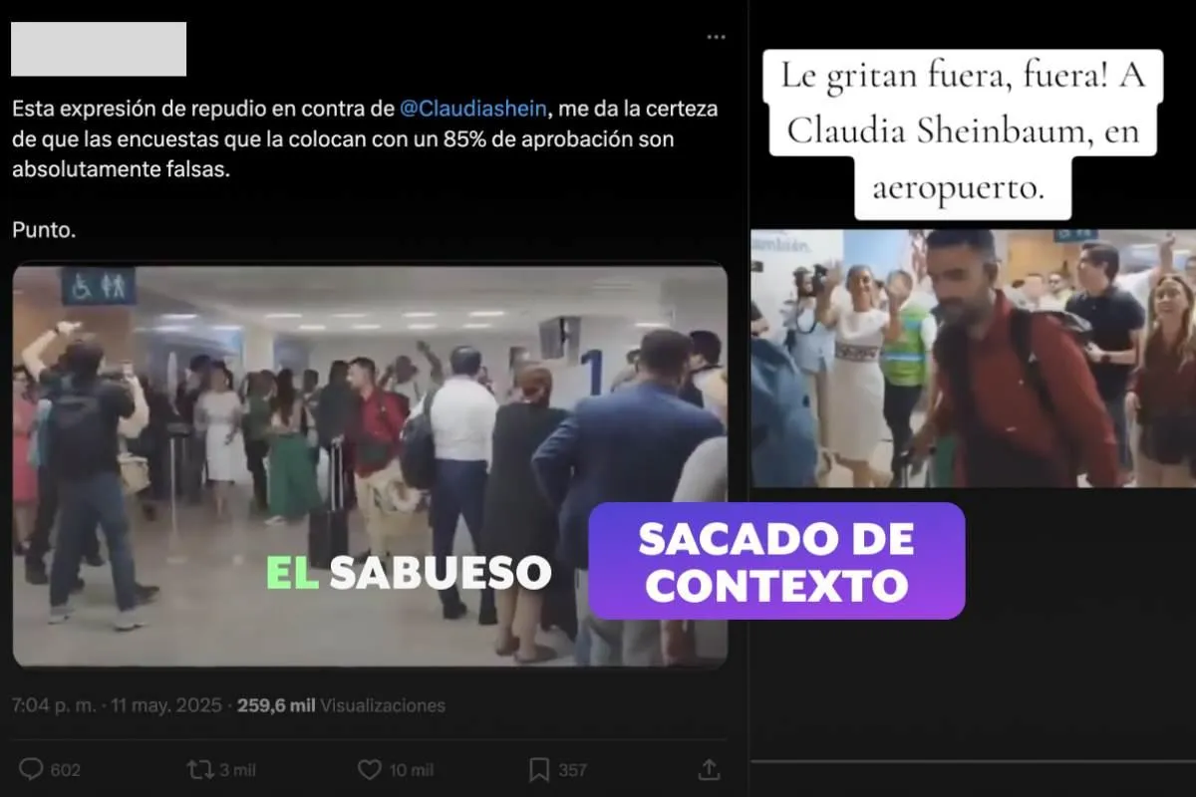Image resolution: width=1196 pixels, height=797 pixels.
Task: Click the 10 mil likes count
Action: [x=410, y=770]
